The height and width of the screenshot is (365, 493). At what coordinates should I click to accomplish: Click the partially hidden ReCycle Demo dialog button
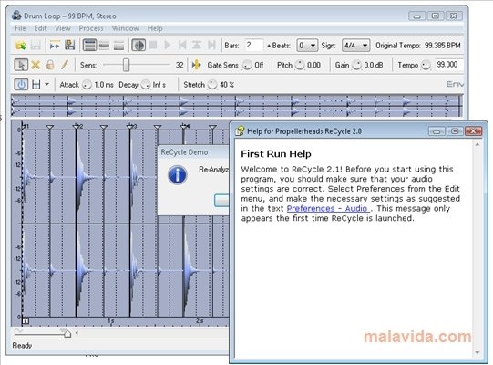(x=221, y=201)
